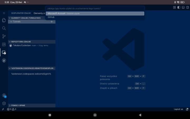
Task: Click the %extension.codespaces.welcomeSignIn% text
Action: (x=31, y=74)
